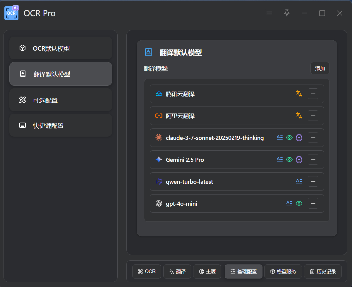Remove Gemini 2.5 Pro with its minus button
The height and width of the screenshot is (287, 352).
(313, 159)
